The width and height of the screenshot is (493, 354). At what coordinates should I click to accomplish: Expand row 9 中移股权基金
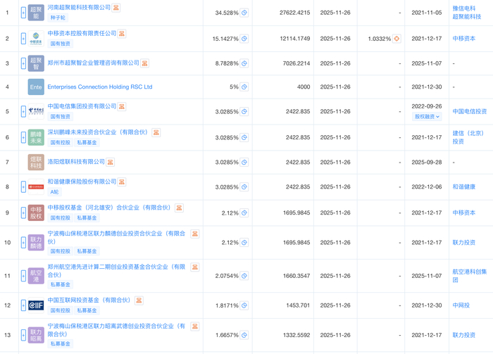(23, 213)
